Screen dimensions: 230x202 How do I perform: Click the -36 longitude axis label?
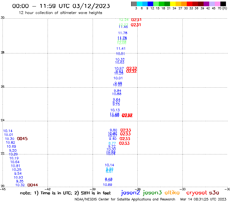(x=138, y=189)
